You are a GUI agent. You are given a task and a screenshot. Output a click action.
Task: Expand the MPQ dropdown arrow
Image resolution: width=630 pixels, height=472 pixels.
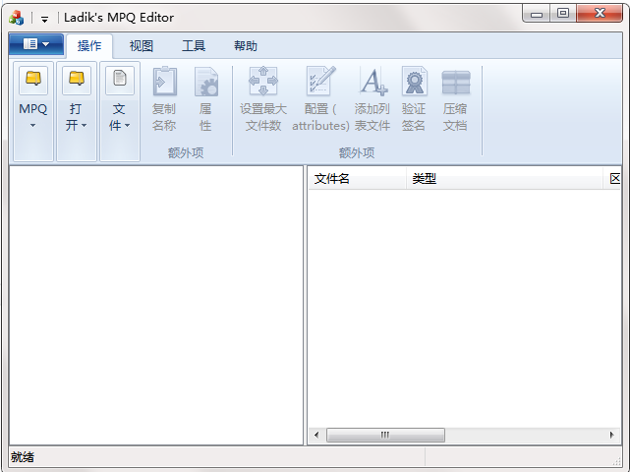(x=33, y=126)
